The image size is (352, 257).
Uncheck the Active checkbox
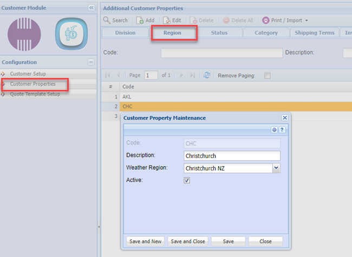187,180
